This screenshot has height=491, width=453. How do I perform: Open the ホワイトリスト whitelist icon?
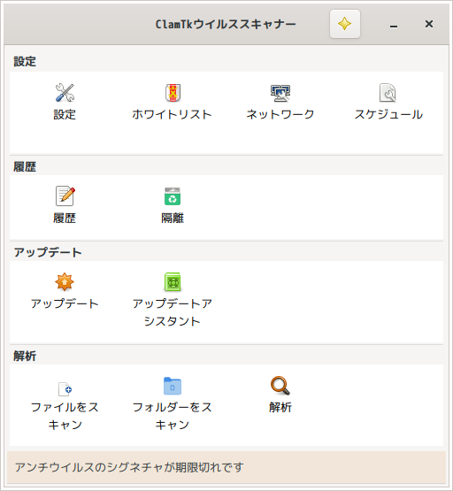(173, 93)
